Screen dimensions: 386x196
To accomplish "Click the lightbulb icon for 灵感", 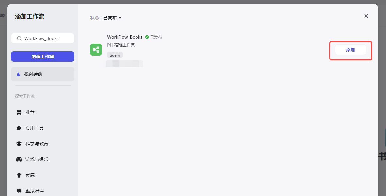I will (x=19, y=175).
